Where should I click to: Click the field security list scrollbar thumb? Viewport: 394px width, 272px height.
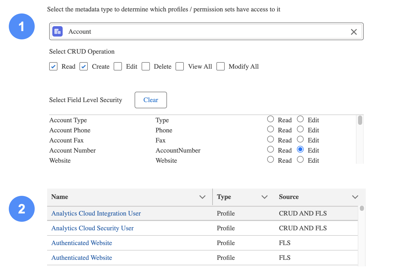[x=360, y=120]
